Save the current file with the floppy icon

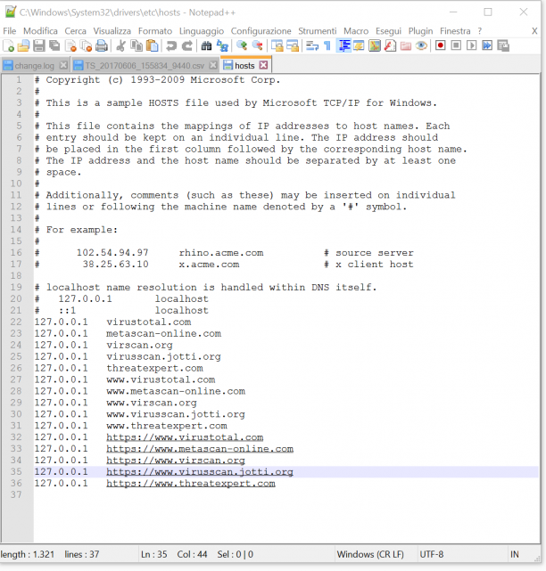(x=39, y=46)
